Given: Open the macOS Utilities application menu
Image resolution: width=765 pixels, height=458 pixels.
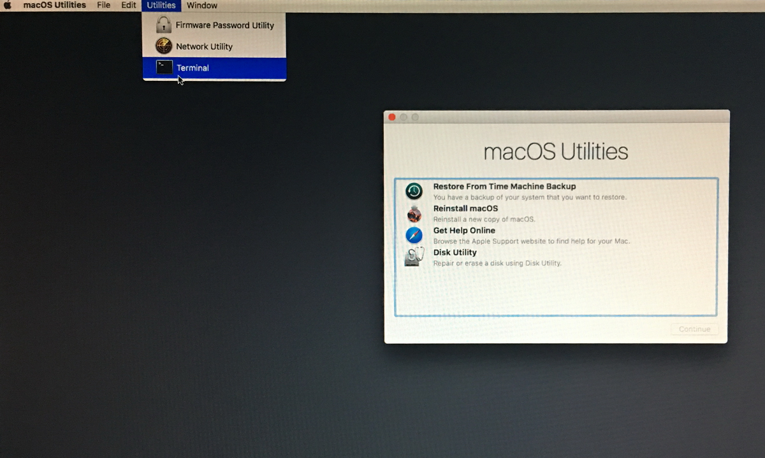Looking at the screenshot, I should click(55, 5).
